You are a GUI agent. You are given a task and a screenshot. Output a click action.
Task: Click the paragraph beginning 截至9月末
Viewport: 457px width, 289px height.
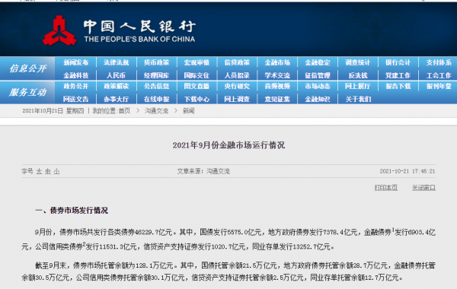click(x=228, y=272)
